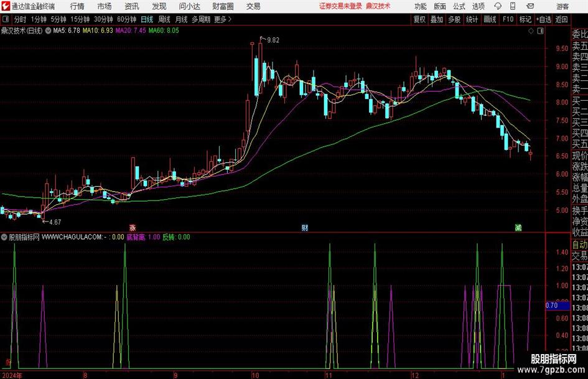Image resolution: width=588 pixels, height=379 pixels.
Task: Switch to 15分钟 period
Action: click(80, 19)
